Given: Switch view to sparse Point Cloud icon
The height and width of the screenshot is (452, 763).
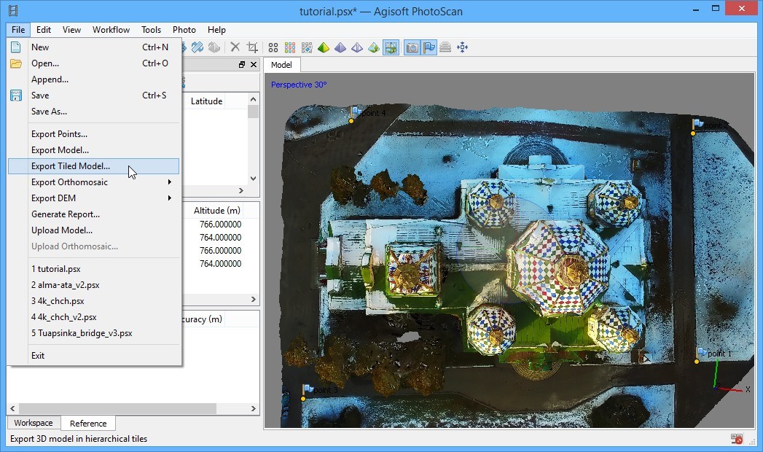Looking at the screenshot, I should [273, 47].
